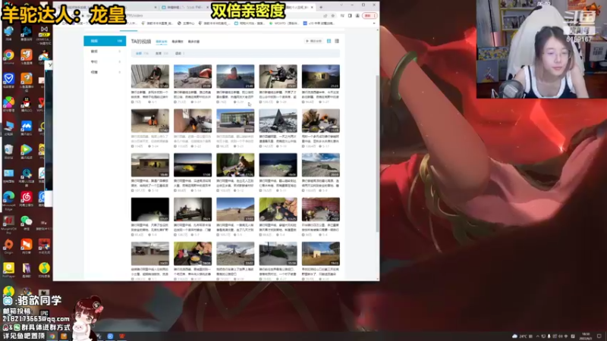The height and width of the screenshot is (341, 607).
Task: Open the browser side panel icon
Action: click(x=350, y=16)
